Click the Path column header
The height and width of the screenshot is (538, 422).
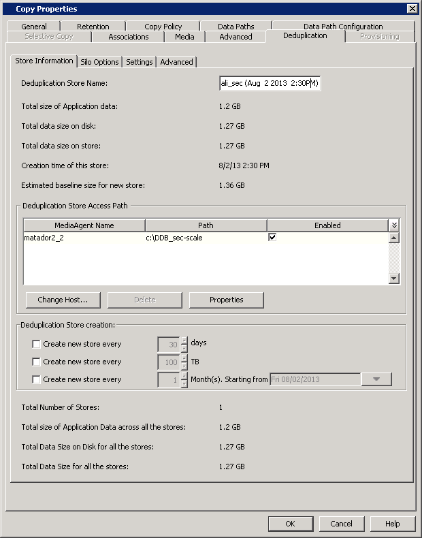click(x=206, y=225)
